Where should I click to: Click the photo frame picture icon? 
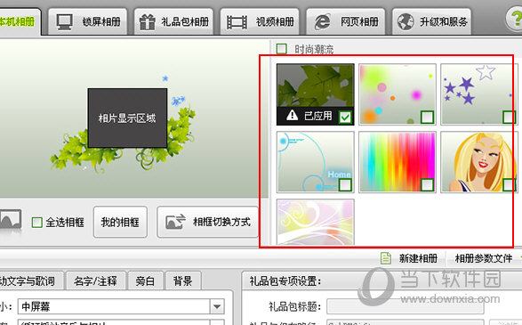point(11,220)
